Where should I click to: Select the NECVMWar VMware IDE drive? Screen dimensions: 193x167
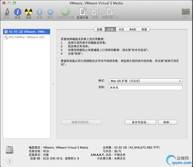26,37
